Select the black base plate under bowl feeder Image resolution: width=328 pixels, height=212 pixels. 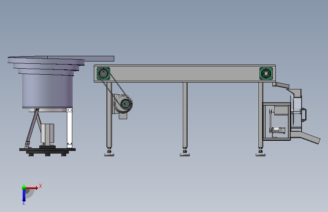tap(48, 150)
